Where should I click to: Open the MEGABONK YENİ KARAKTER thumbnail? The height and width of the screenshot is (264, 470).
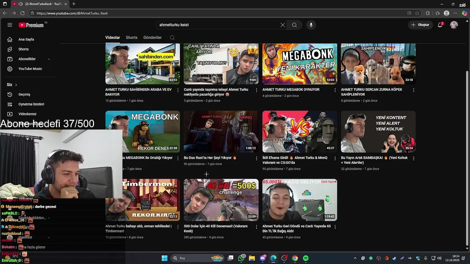tap(300, 64)
